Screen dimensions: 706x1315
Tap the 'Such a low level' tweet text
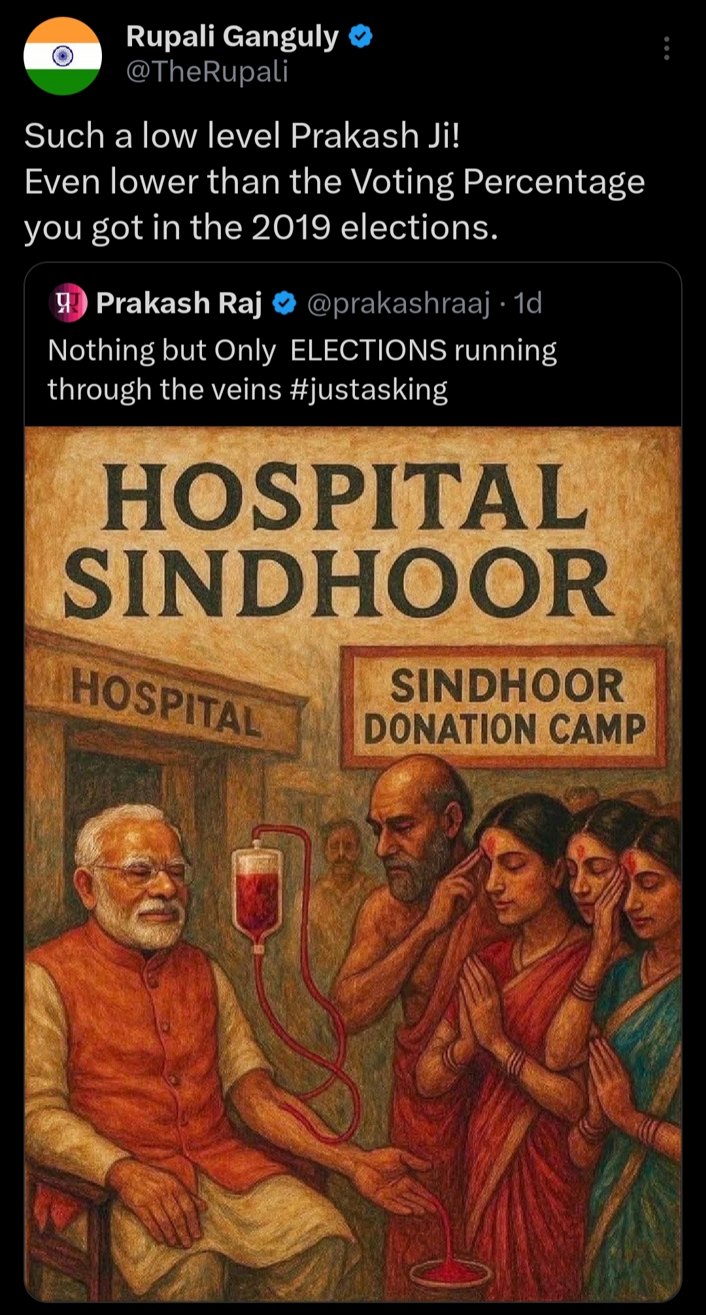pos(334,181)
